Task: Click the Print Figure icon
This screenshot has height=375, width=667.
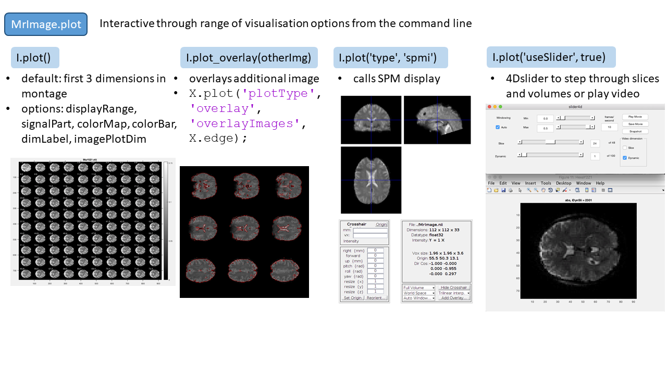Action: [511, 190]
